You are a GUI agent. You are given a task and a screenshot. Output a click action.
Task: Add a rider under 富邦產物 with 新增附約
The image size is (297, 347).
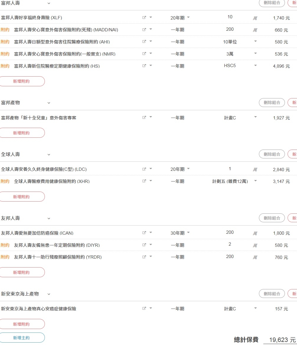(x=22, y=133)
